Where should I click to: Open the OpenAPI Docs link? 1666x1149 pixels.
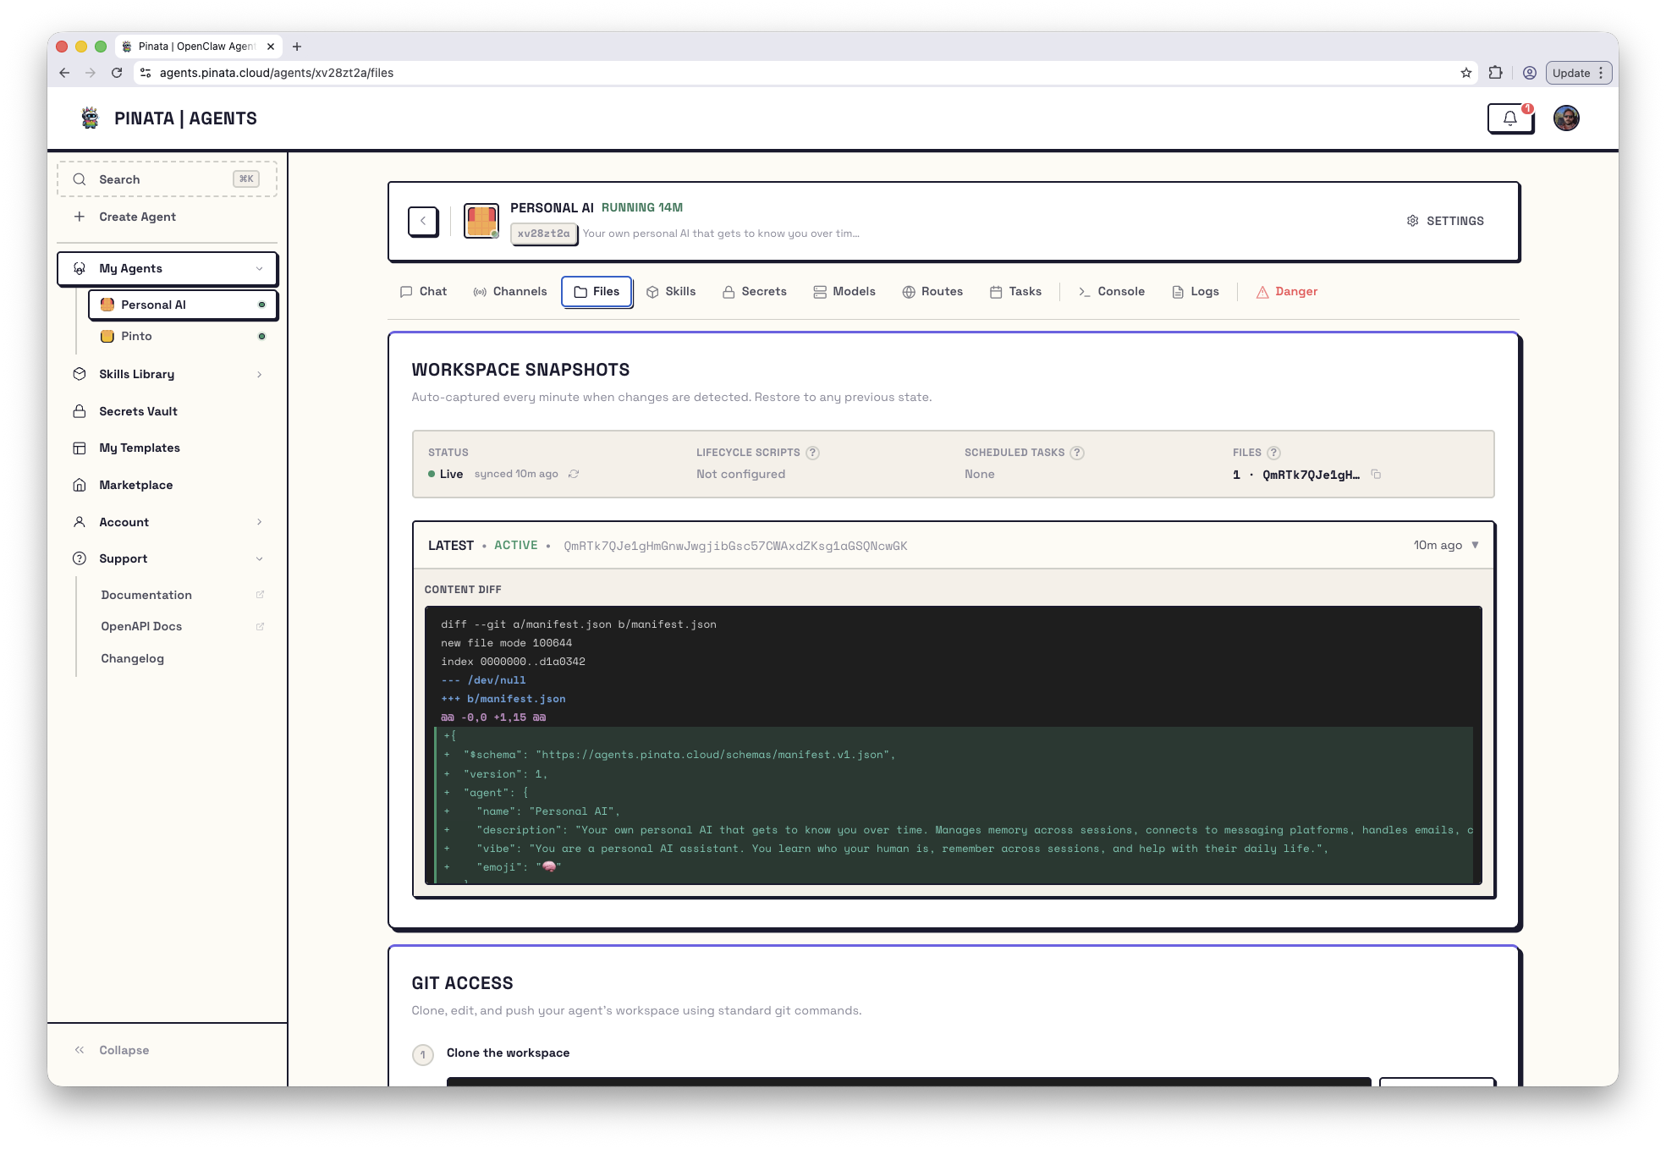(x=141, y=627)
